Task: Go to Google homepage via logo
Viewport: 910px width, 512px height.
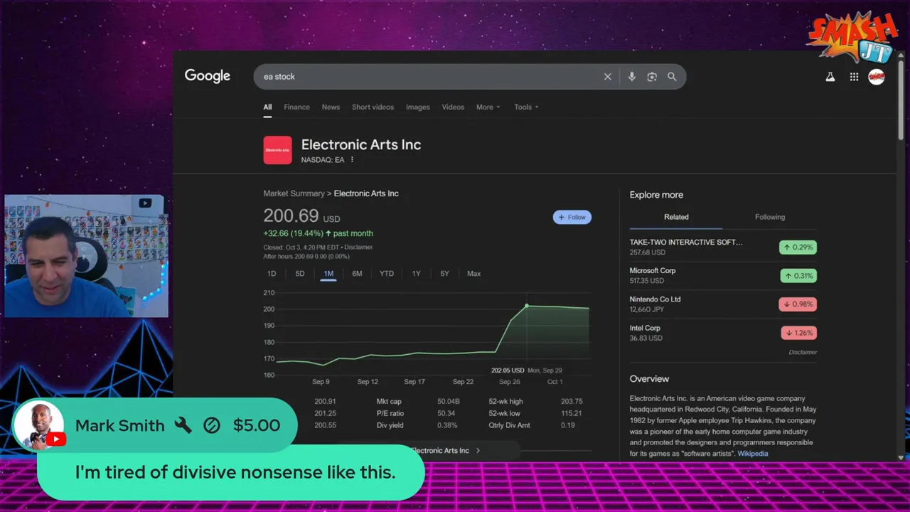Action: pos(208,76)
